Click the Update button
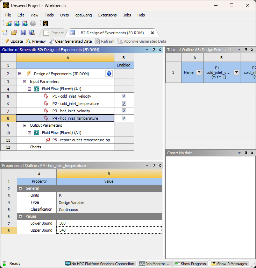Image resolution: width=256 pixels, height=268 pixels. [x=13, y=41]
